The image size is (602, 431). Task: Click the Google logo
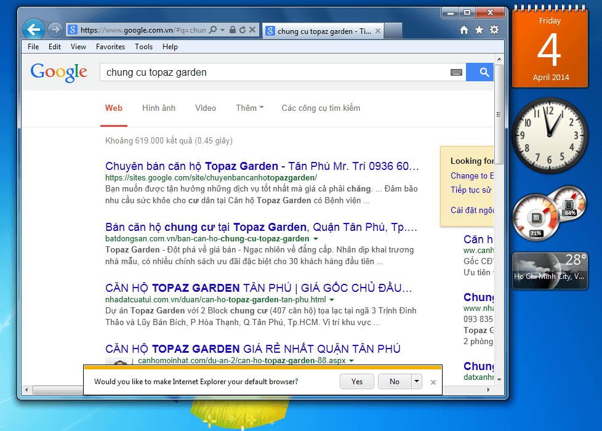point(58,72)
